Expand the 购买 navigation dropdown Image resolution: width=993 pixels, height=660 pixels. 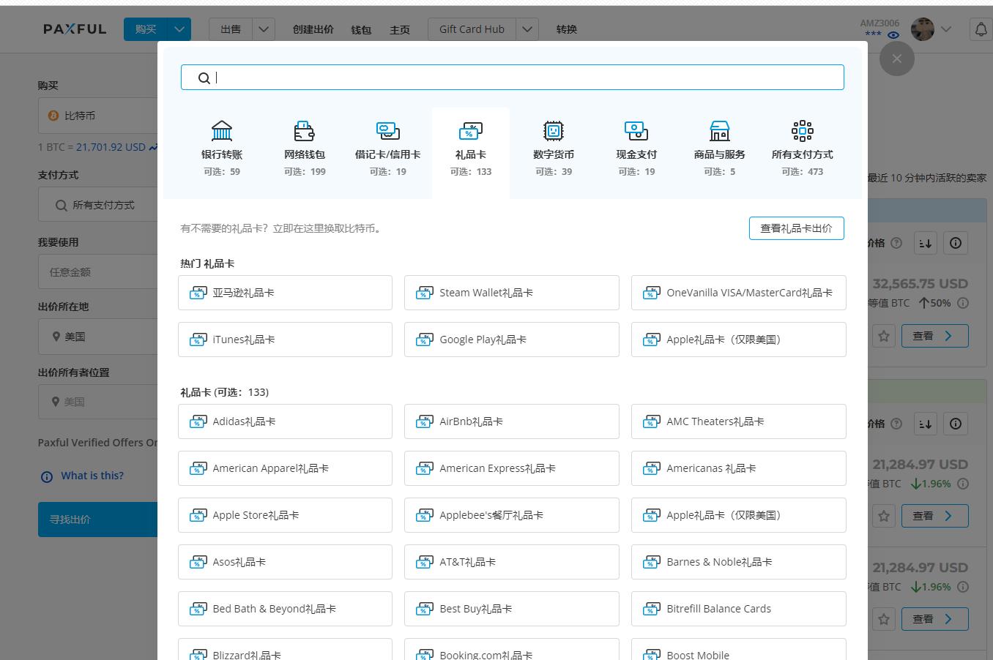click(x=179, y=29)
